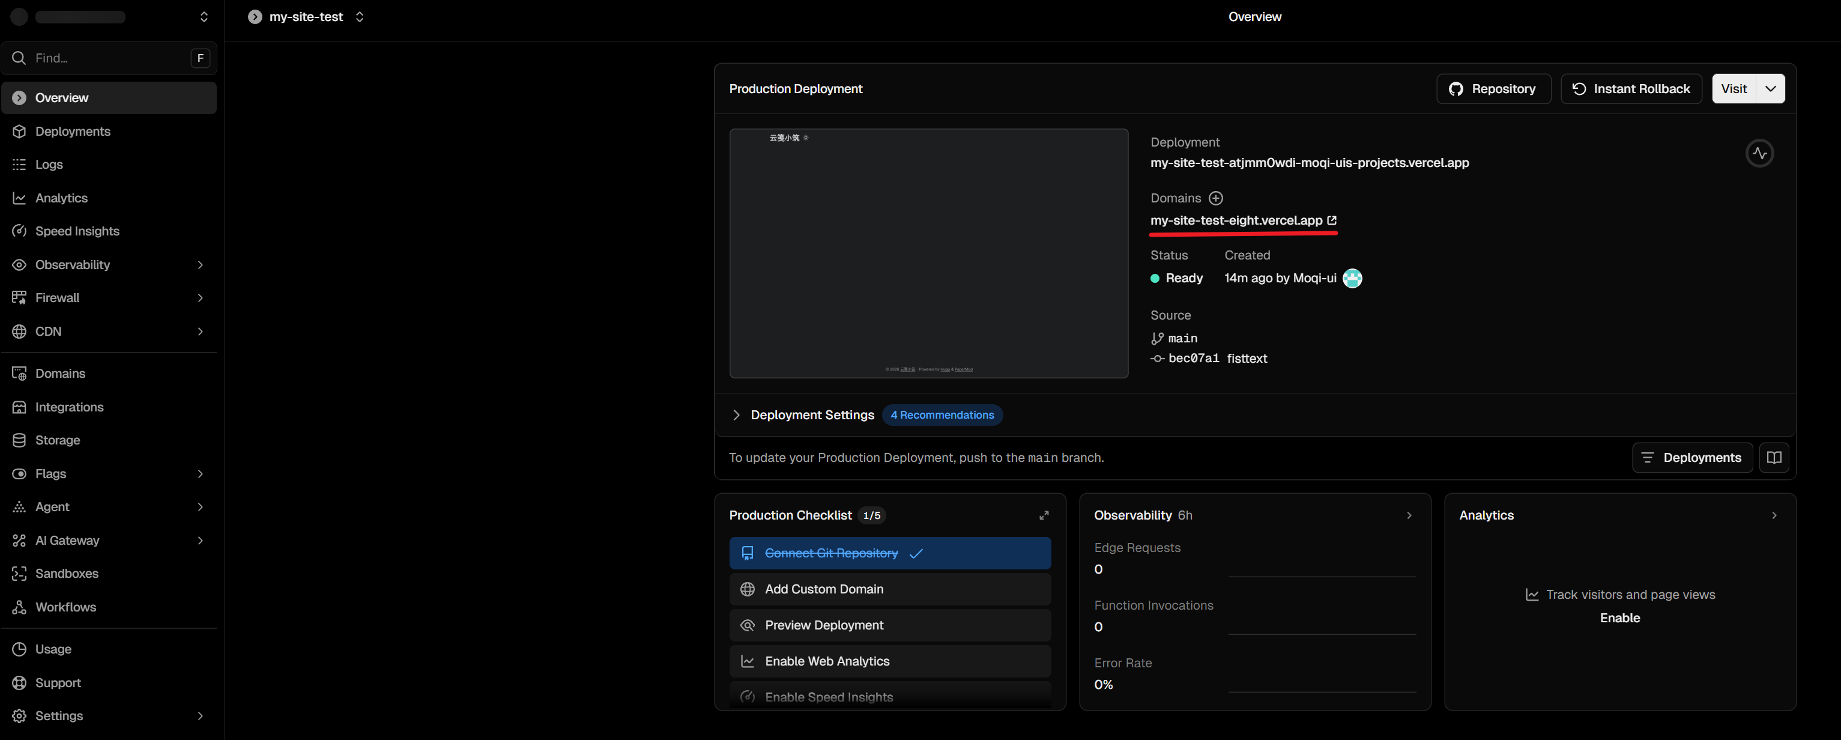Click the Support lifebuoy icon
The height and width of the screenshot is (740, 1841).
click(x=19, y=683)
